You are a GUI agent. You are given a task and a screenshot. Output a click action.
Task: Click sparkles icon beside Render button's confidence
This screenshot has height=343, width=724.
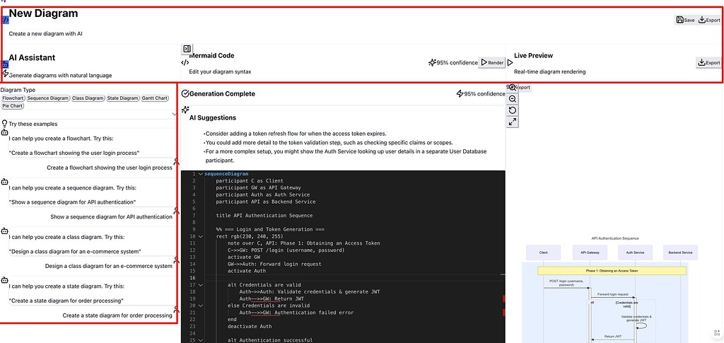coord(432,62)
